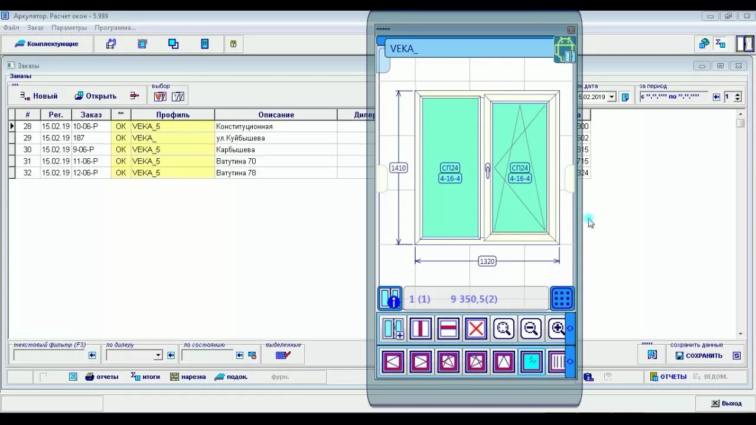Click the отчеты reports button
Image resolution: width=756 pixels, height=425 pixels.
pyautogui.click(x=102, y=377)
